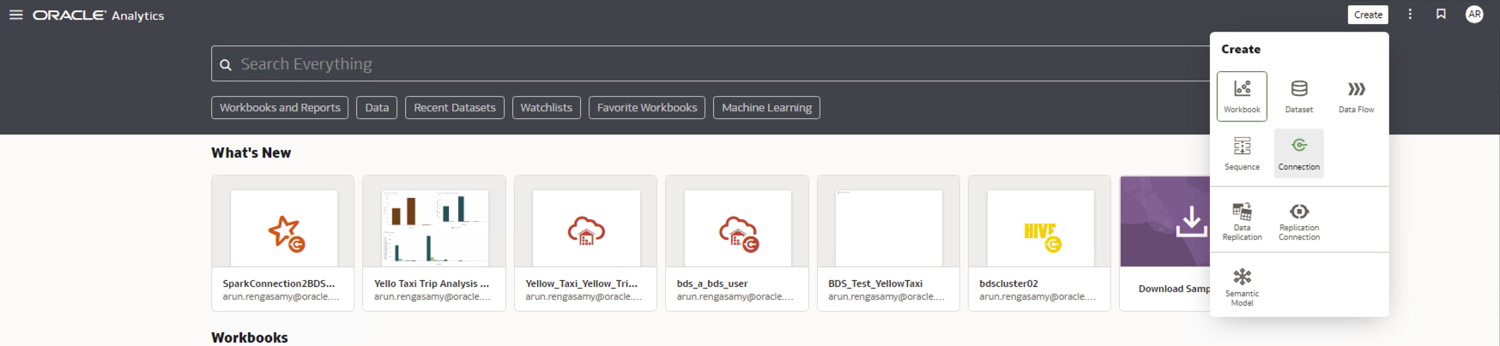Viewport: 1500px width, 346px height.
Task: Filter by Workbooks and Reports
Action: click(x=280, y=108)
